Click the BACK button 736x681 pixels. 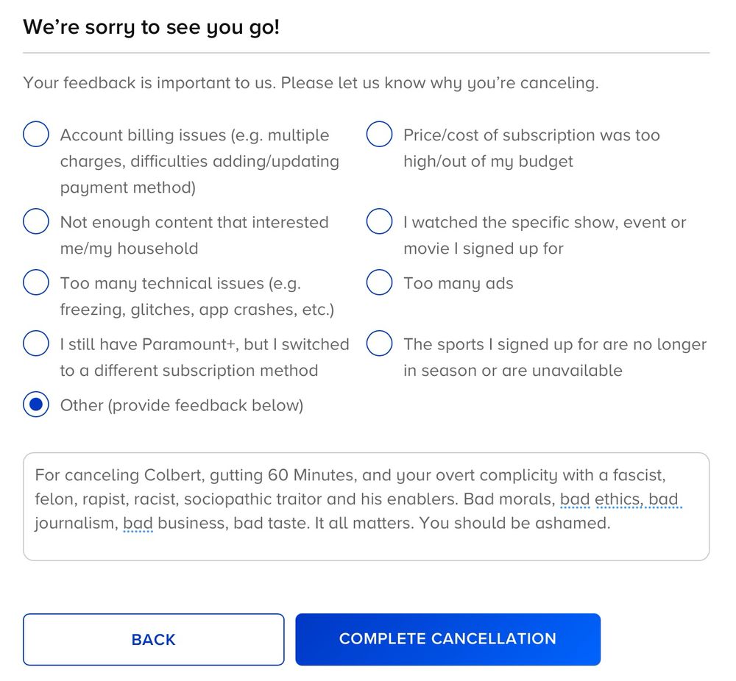(x=153, y=639)
